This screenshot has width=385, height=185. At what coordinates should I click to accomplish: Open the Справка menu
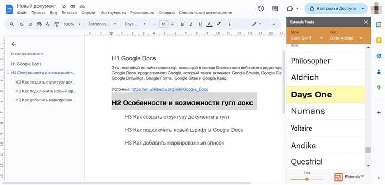click(166, 13)
